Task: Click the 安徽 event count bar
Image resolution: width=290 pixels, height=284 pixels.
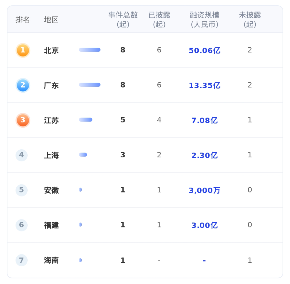Action: click(80, 190)
